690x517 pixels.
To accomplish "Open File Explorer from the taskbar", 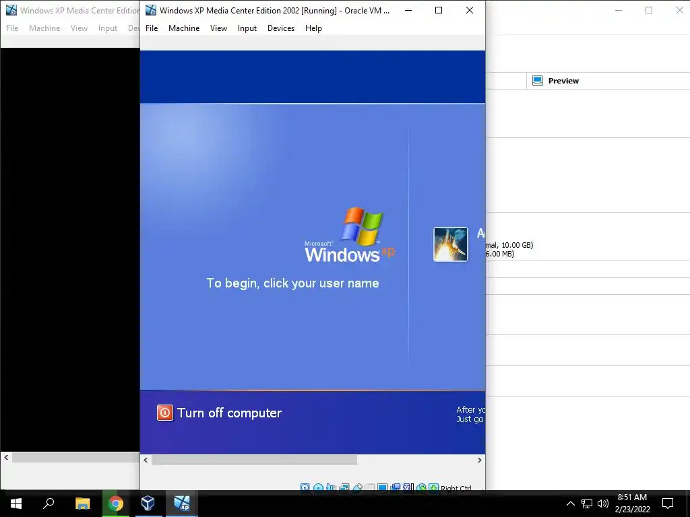I will point(82,504).
